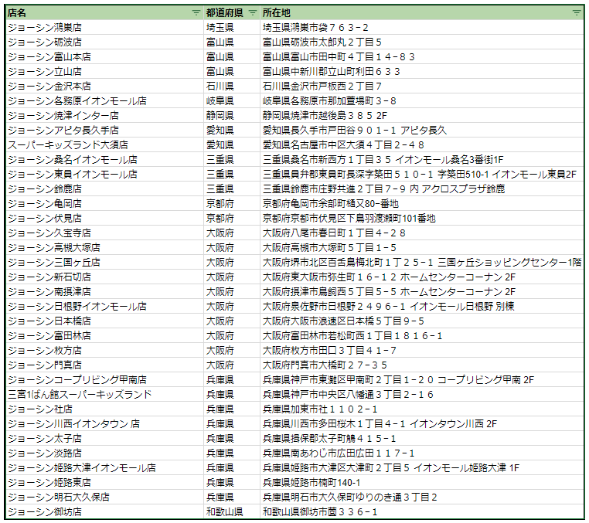The image size is (589, 523).
Task: Select the cell ジョーシン門真店
Action: [105, 365]
